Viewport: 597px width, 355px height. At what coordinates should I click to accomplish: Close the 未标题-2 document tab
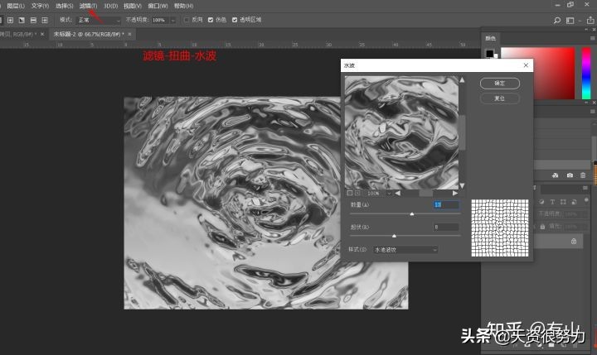129,34
